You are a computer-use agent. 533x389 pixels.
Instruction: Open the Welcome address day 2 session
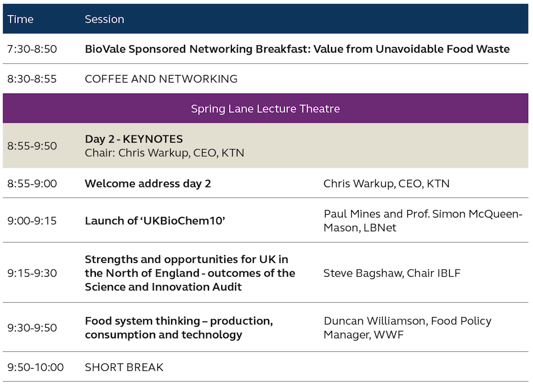click(148, 183)
